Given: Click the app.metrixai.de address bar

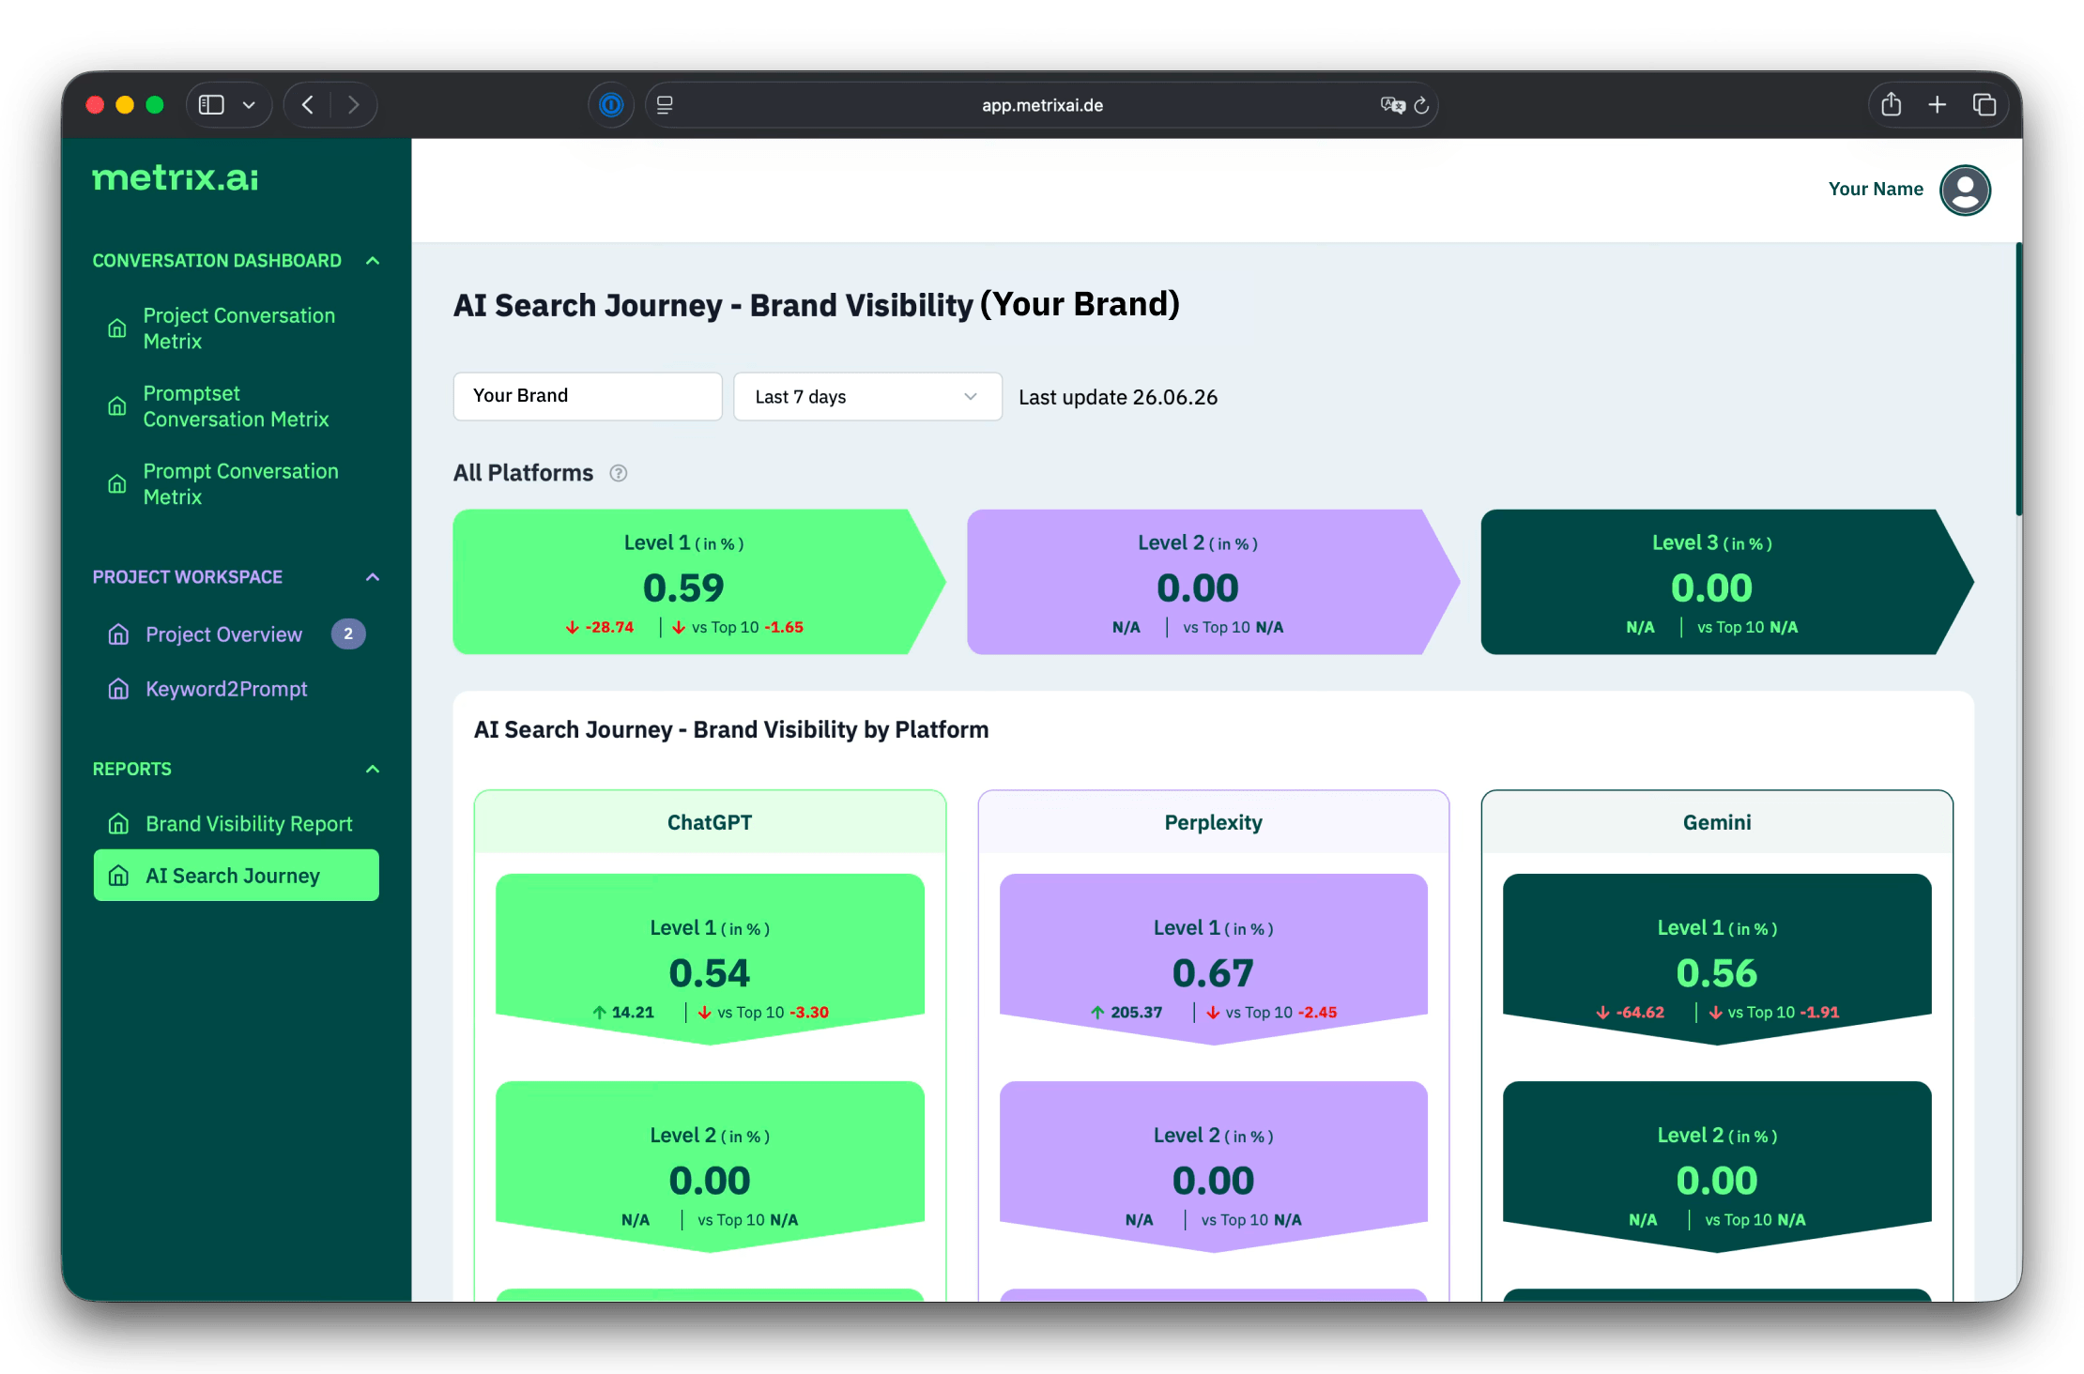Looking at the screenshot, I should [x=1042, y=105].
